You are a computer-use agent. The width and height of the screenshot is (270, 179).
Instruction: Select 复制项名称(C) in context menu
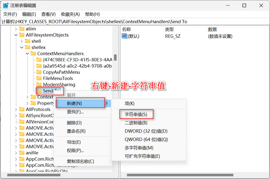(80, 161)
